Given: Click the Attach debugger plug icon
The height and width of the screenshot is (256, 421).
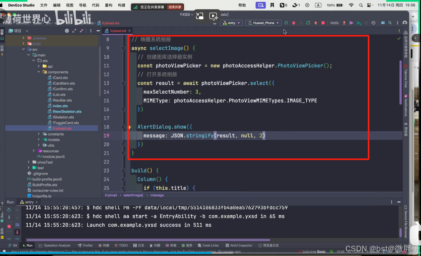Looking at the screenshot, I should click(316, 23).
